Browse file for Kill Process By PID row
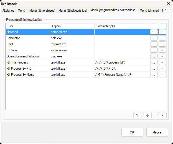The width and height of the screenshot is (173, 144). point(154,69)
